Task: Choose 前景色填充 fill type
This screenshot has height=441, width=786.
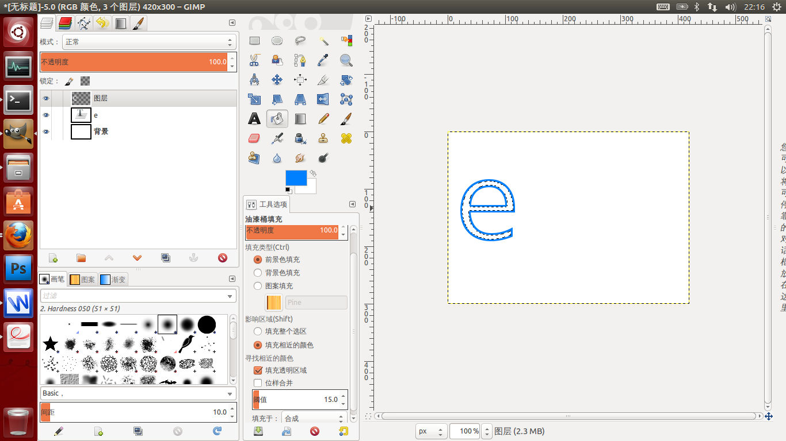Action: 258,260
